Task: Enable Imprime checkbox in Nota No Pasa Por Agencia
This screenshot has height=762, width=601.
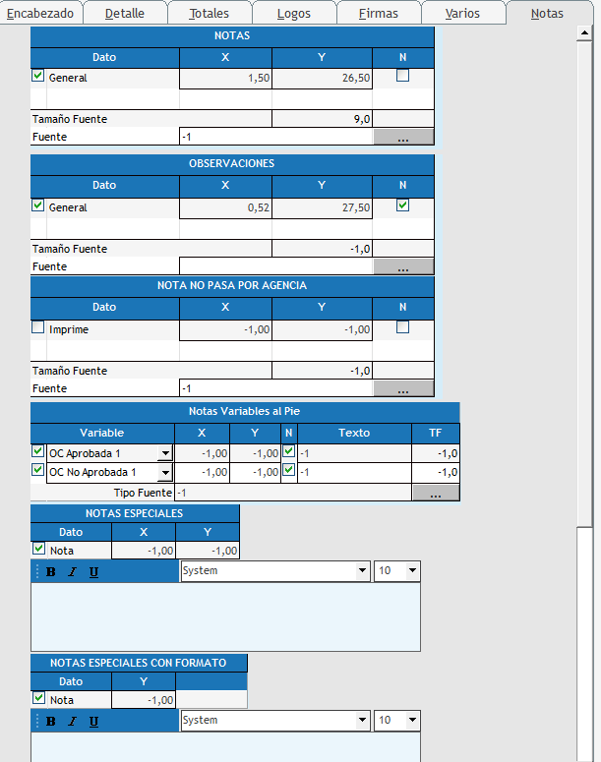Action: click(38, 328)
